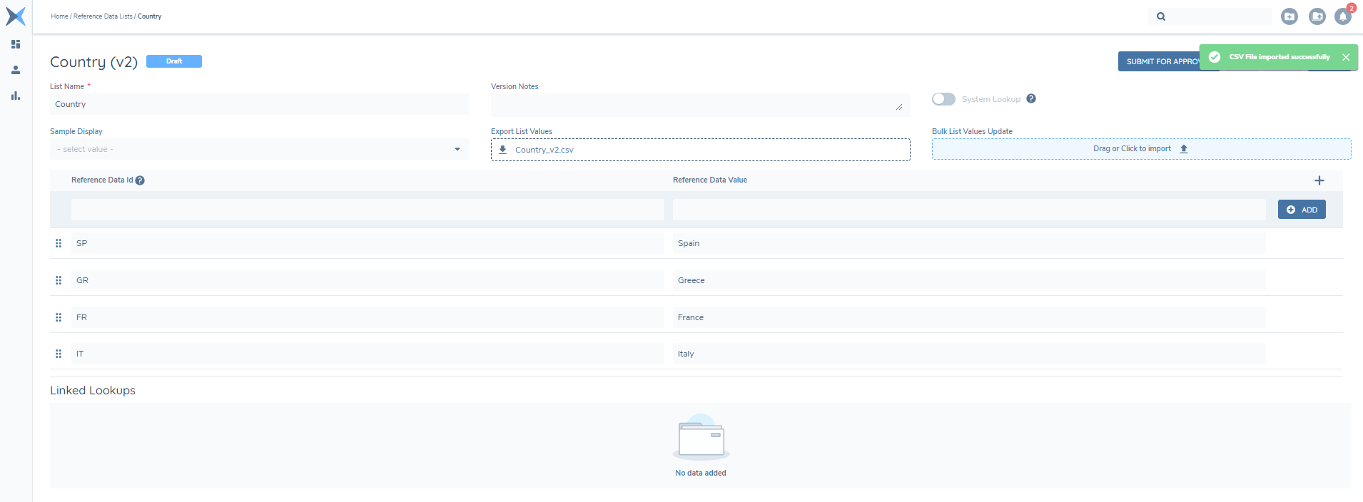Open the Sample Display dropdown
Screen dimensions: 1363x502
(260, 149)
